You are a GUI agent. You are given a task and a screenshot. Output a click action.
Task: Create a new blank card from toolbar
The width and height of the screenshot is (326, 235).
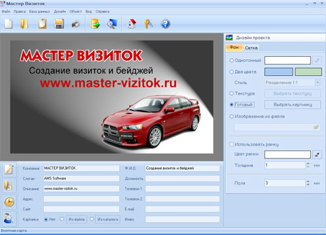coord(8,23)
